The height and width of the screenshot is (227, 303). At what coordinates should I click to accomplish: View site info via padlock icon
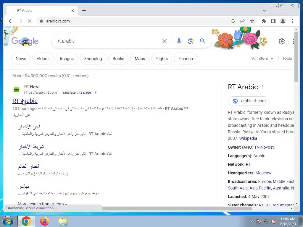coord(41,21)
